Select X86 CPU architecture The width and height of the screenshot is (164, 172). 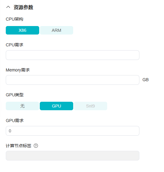tap(22, 30)
